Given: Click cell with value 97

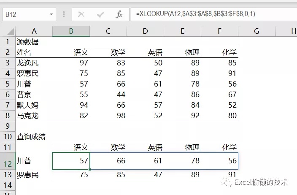Looking at the screenshot, I should tap(71, 63).
